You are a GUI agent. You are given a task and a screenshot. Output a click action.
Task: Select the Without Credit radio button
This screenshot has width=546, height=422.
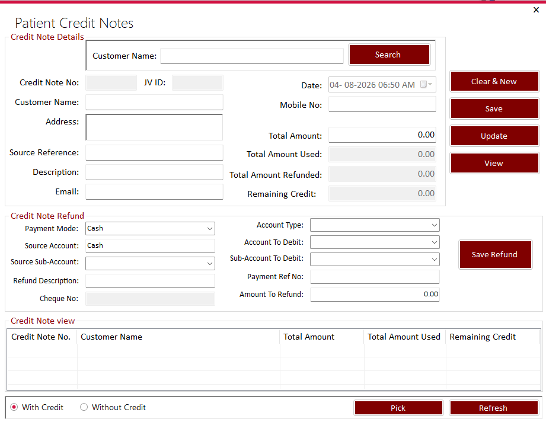tap(84, 407)
